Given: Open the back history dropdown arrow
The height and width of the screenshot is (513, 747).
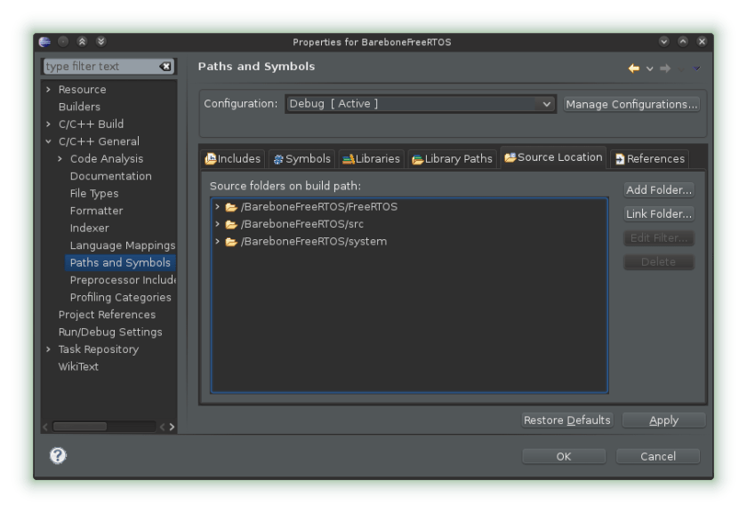Looking at the screenshot, I should (649, 68).
